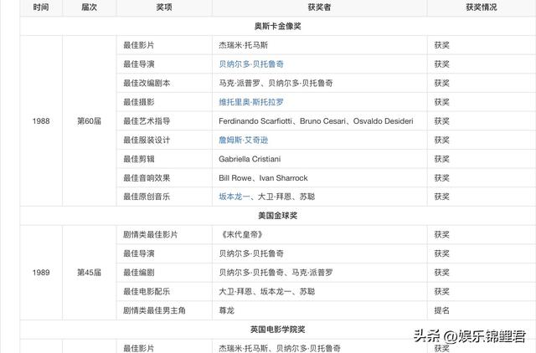
Task: Click the 时间 column header
Action: [x=41, y=8]
